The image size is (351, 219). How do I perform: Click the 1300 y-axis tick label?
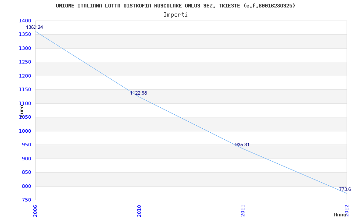point(25,48)
